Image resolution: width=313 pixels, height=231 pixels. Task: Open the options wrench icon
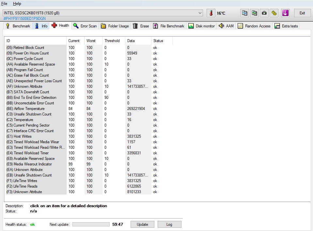click(274, 13)
